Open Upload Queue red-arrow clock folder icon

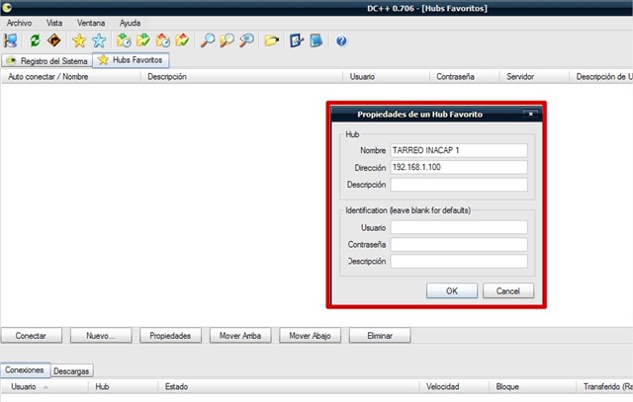click(162, 40)
